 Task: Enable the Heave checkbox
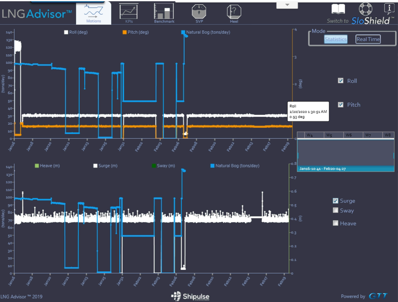click(336, 223)
